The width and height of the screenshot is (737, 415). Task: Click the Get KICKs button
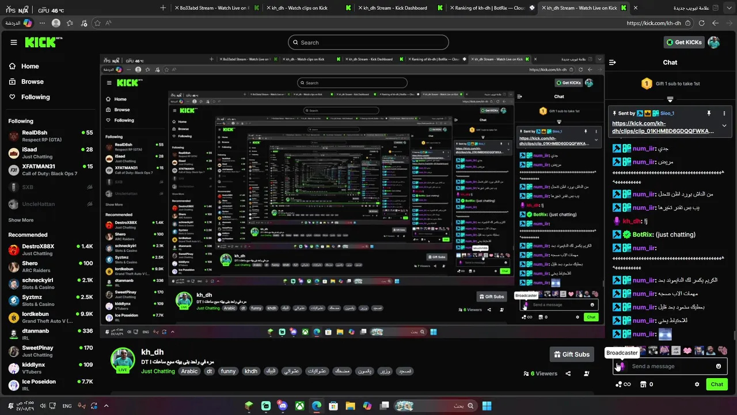(x=684, y=42)
